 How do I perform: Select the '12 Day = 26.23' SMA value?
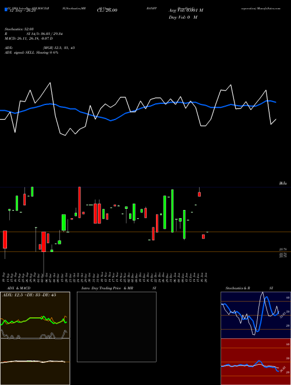point(22,10)
